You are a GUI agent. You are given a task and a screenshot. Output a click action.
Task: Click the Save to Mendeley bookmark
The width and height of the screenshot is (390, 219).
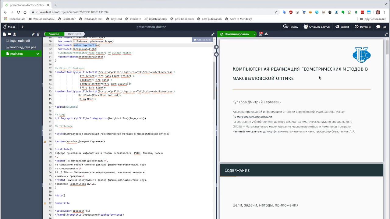tap(238, 19)
